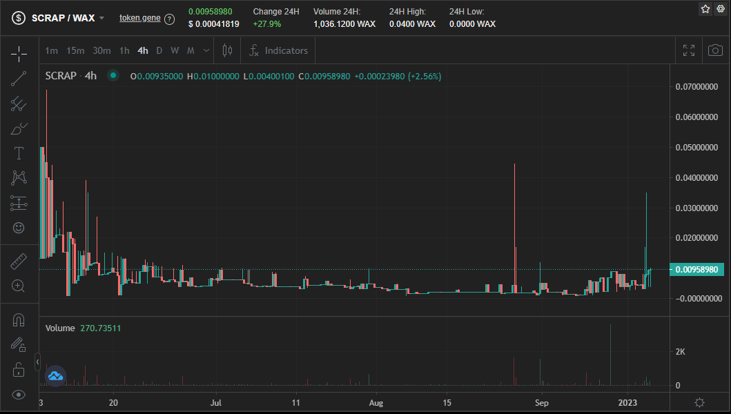Click the current price label 0.00958980 on axis

click(x=696, y=270)
